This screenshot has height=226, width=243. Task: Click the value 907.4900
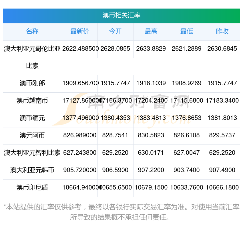coord(222,170)
